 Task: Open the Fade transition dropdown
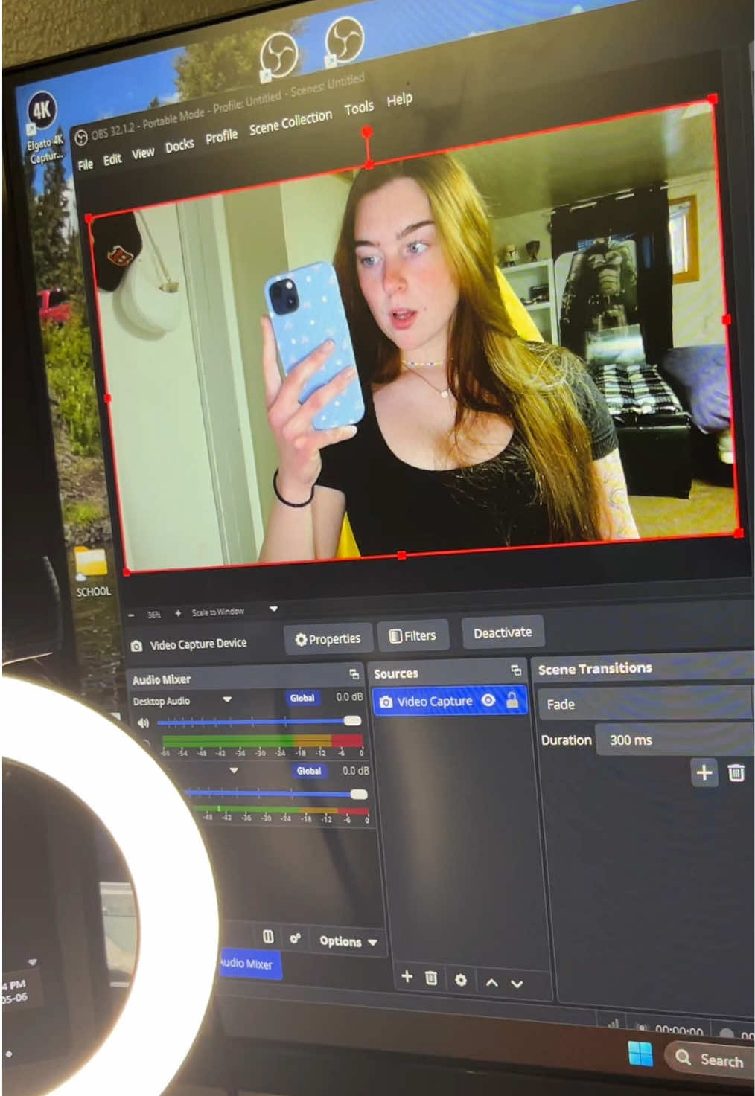[645, 703]
